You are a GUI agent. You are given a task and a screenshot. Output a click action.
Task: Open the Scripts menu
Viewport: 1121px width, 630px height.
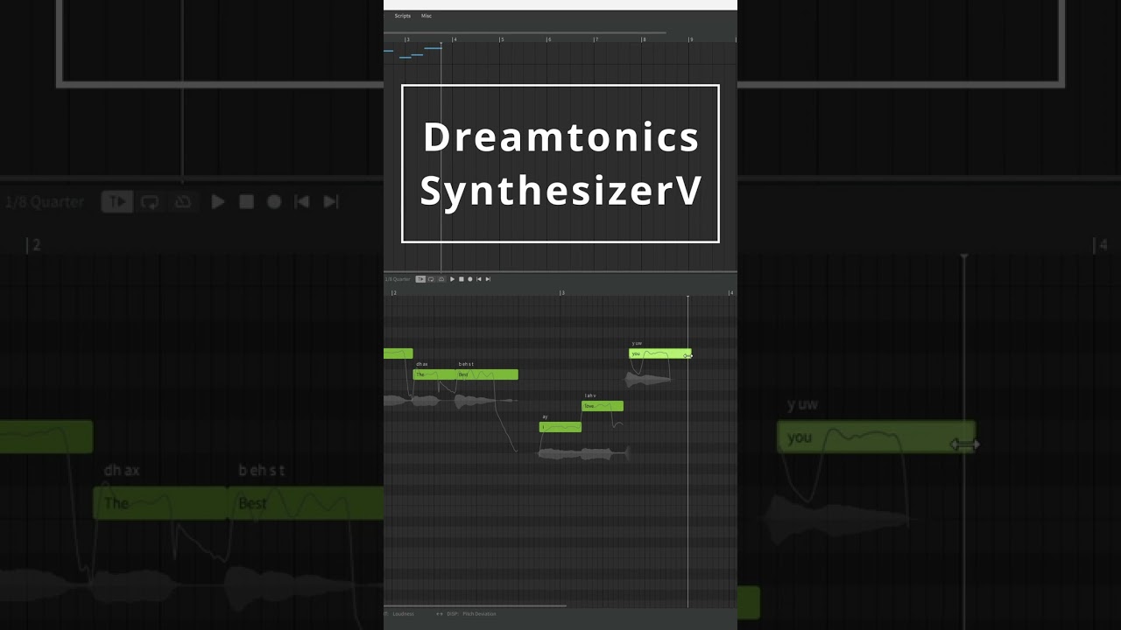click(x=402, y=16)
